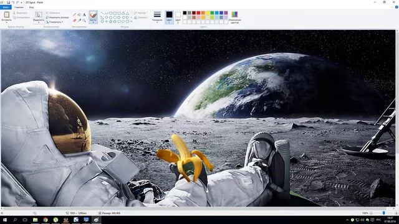Screen dimensions: 399x224
Task: Click the Undo arrow in title bar
Action: [13, 2]
